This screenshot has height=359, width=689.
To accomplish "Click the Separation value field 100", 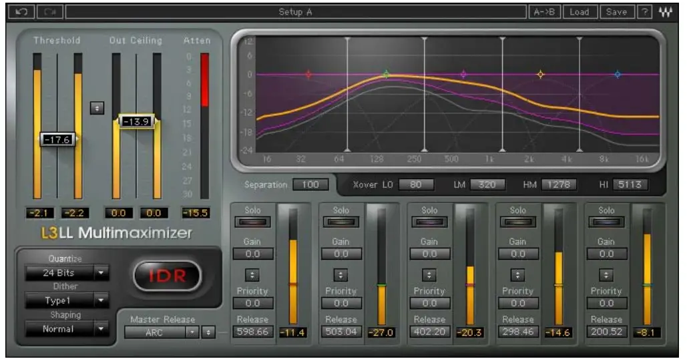I will pyautogui.click(x=310, y=184).
